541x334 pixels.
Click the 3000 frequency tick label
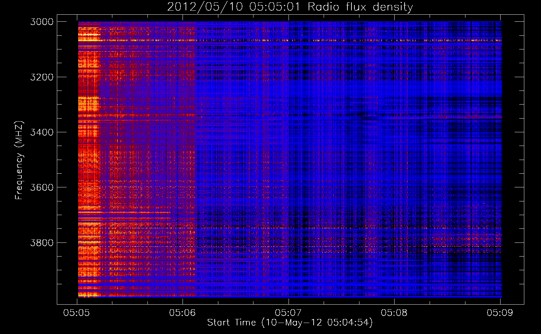coord(42,22)
